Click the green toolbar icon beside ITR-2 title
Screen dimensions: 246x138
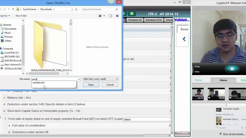(x=131, y=14)
